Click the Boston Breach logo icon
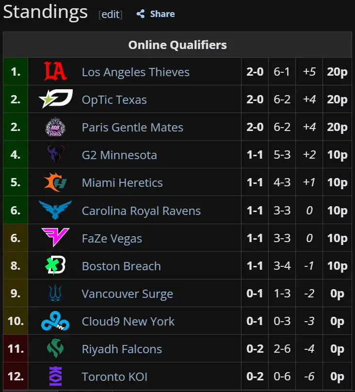The width and height of the screenshot is (355, 392). click(x=55, y=266)
